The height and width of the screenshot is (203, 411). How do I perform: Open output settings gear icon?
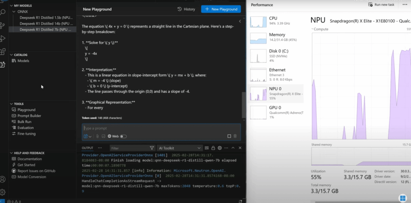[x=220, y=148]
